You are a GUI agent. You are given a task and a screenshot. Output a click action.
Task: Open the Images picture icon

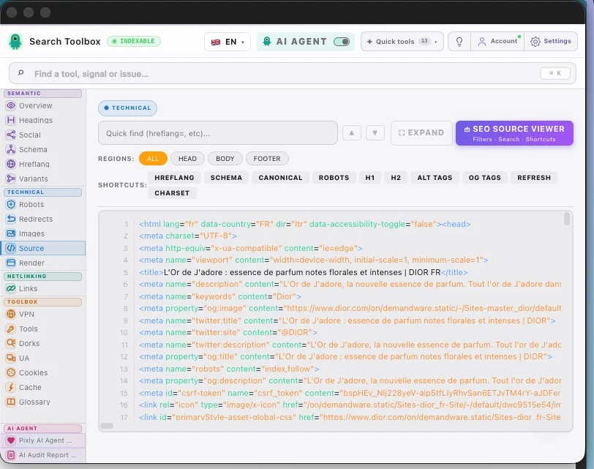point(11,233)
